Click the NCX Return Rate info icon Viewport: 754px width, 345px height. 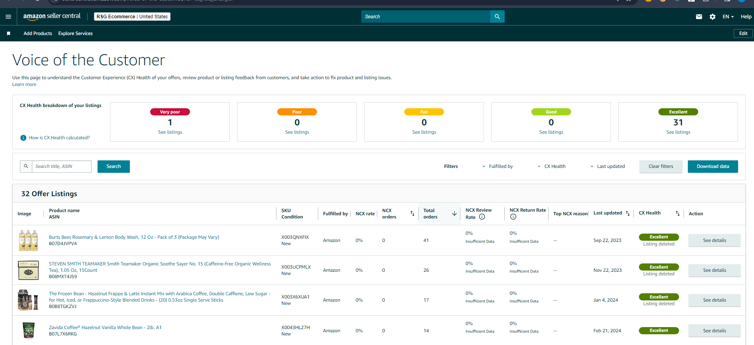513,217
